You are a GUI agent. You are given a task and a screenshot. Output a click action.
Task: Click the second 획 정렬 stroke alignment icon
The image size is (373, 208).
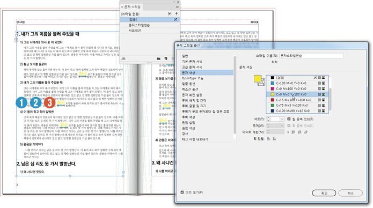pyautogui.click(x=274, y=139)
